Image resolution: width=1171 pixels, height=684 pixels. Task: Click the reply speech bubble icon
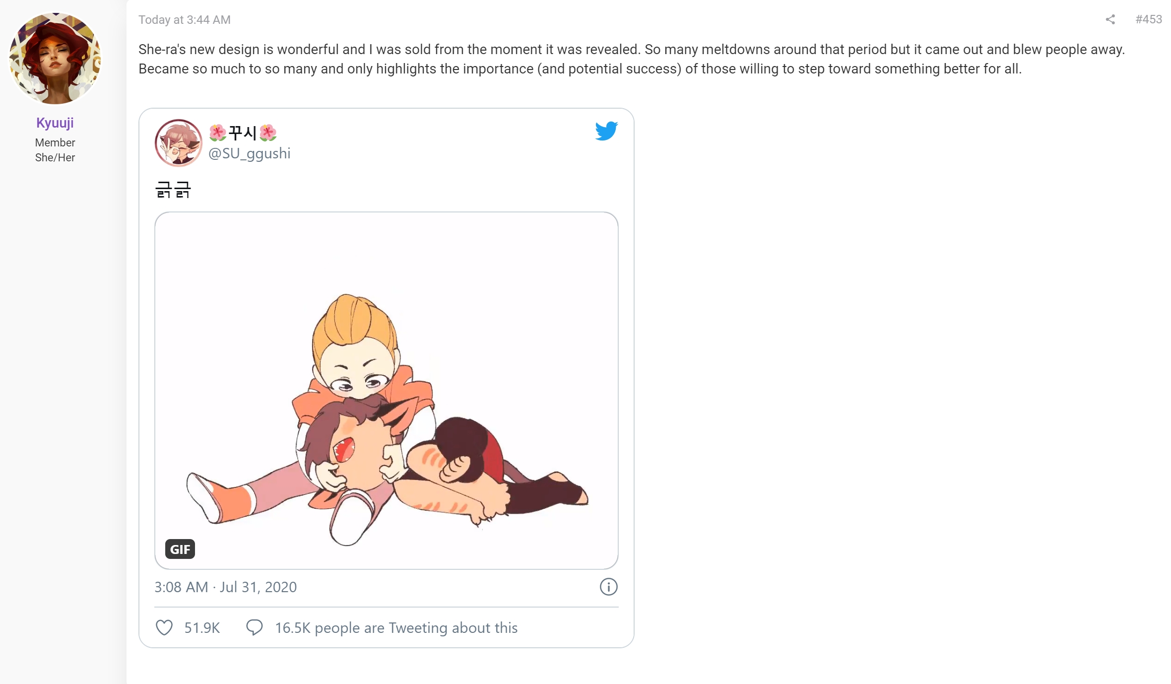click(255, 627)
